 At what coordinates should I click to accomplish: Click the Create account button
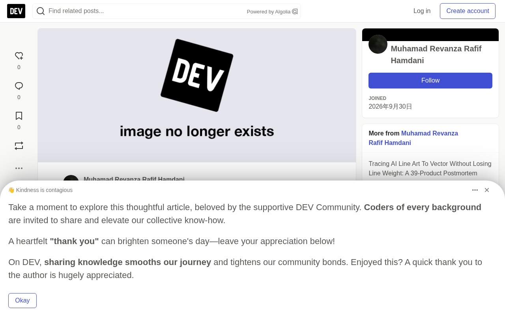point(468,11)
